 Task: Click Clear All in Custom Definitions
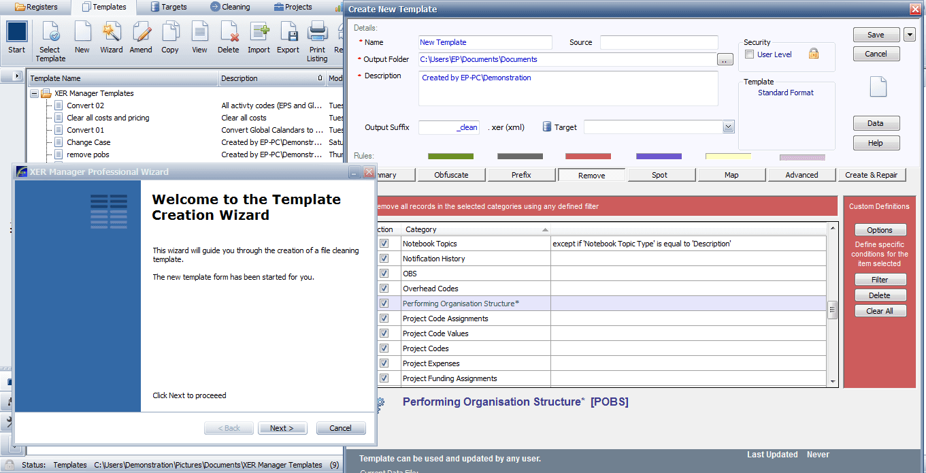click(880, 311)
